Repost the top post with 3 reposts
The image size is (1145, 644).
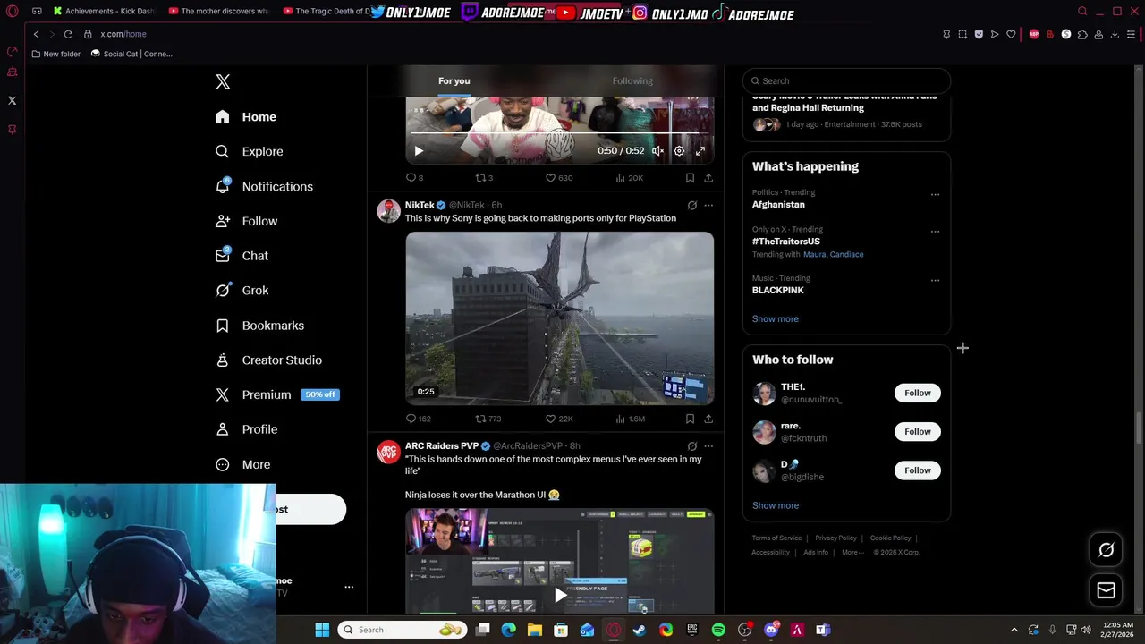click(484, 178)
